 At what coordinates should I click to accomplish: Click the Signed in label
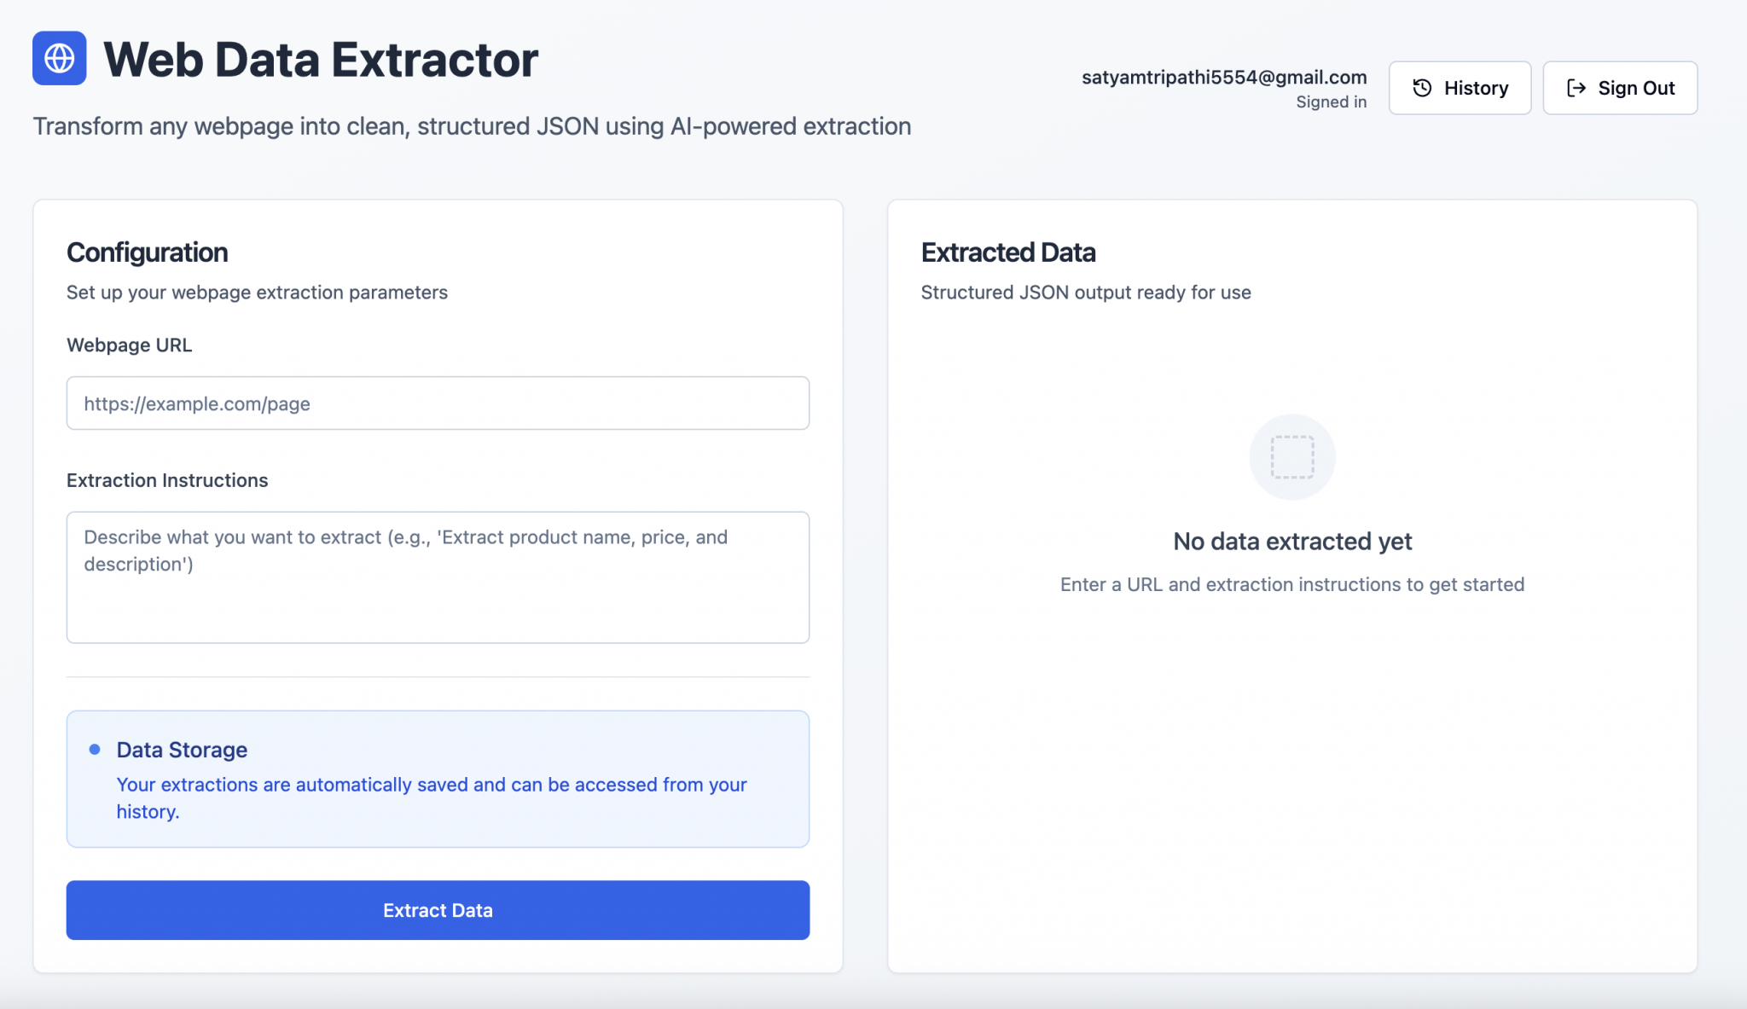pyautogui.click(x=1331, y=101)
